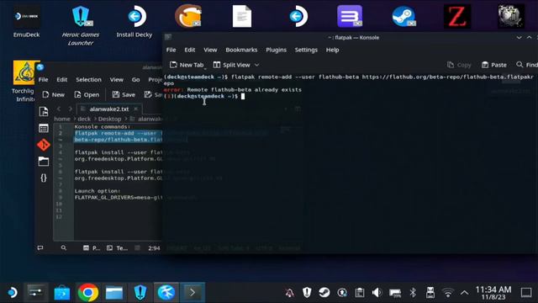538x303 pixels.
Task: Open the Documents sidebar icon in Kate
Action: 44,111
